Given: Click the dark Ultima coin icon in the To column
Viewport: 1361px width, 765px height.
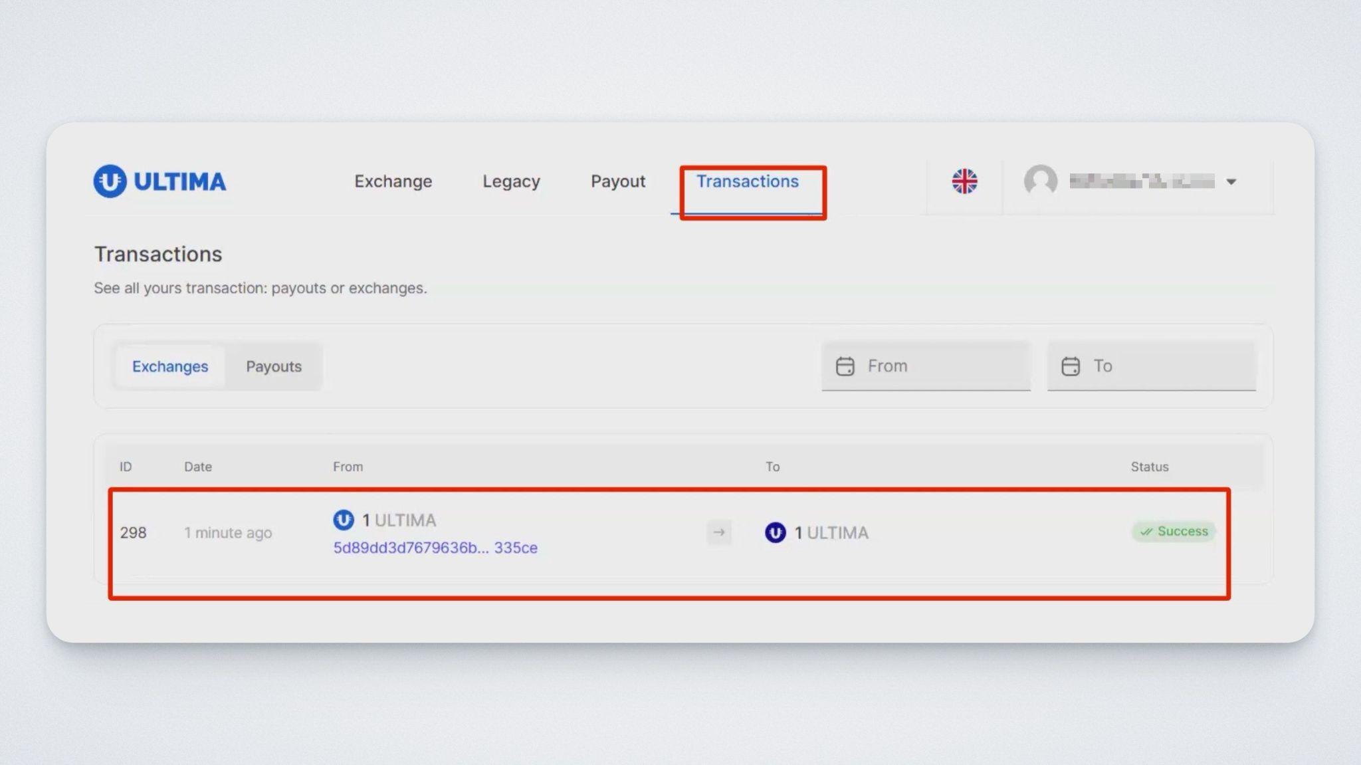Looking at the screenshot, I should pyautogui.click(x=775, y=532).
